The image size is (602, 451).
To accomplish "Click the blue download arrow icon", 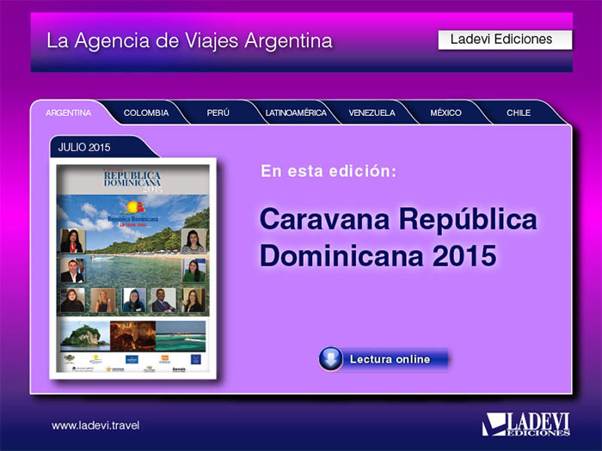I will coord(330,359).
